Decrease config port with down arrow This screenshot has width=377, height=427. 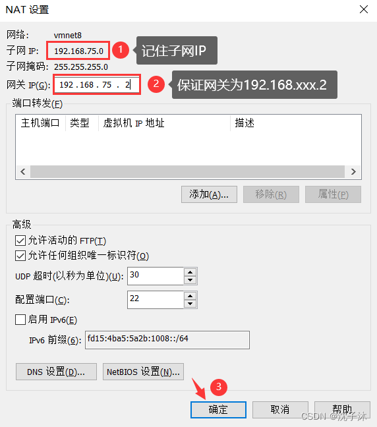point(190,304)
